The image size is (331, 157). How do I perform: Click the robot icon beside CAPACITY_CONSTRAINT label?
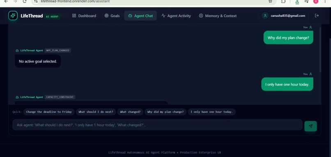(17, 98)
